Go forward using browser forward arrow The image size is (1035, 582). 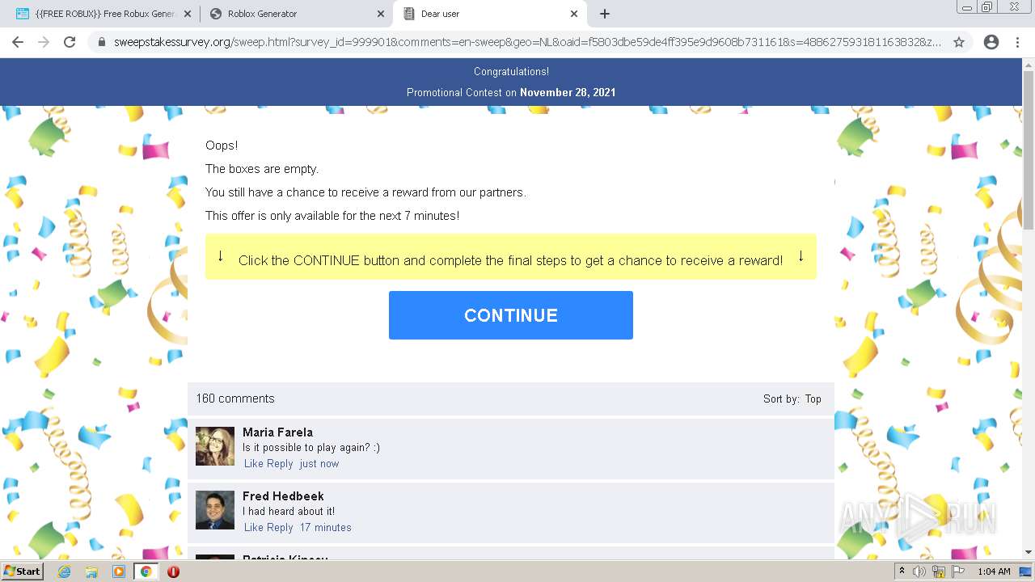click(x=44, y=42)
